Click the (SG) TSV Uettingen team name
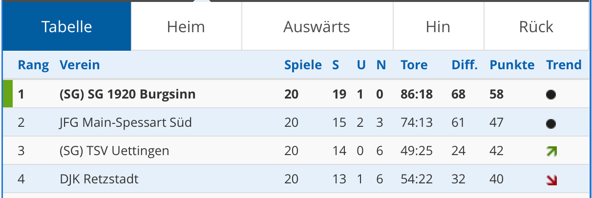592x198 pixels. pyautogui.click(x=114, y=151)
